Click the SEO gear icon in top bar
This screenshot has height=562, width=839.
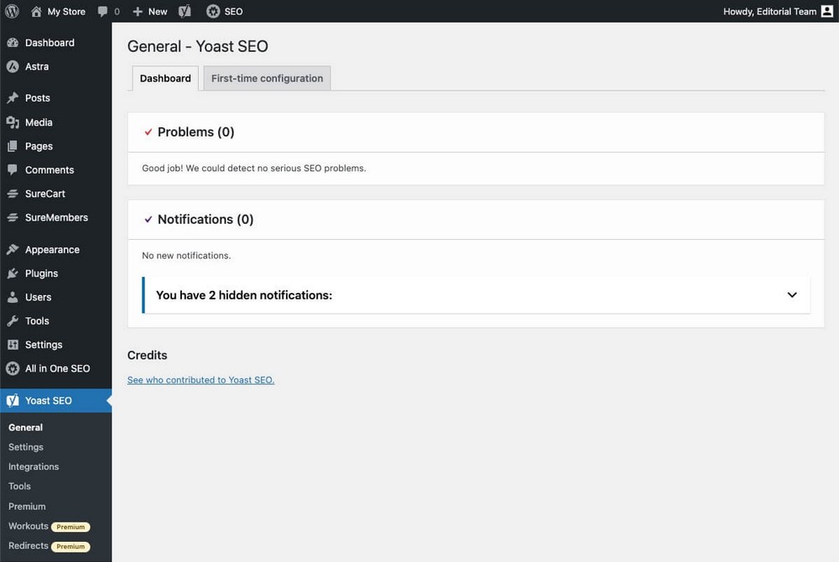coord(213,12)
